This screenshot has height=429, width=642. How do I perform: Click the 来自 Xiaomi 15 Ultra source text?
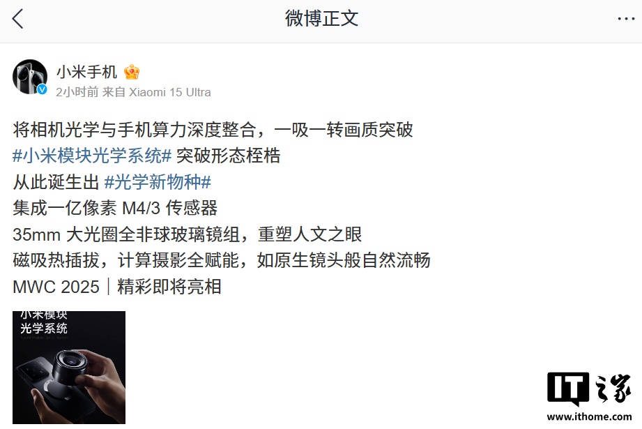coord(156,92)
